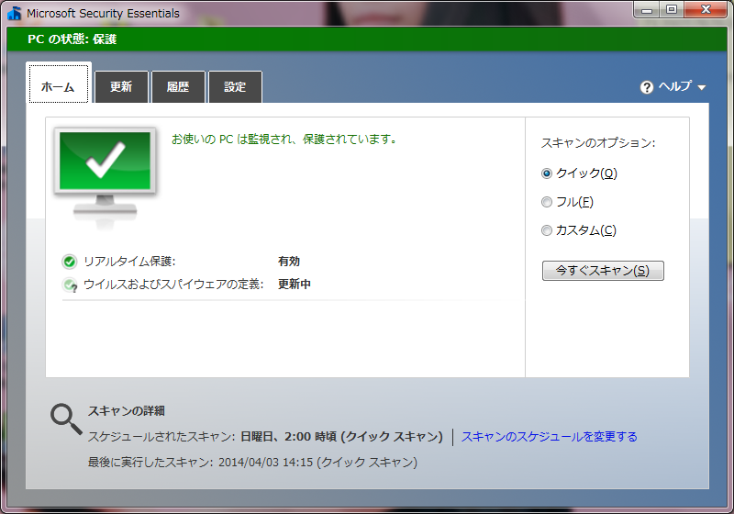Click the green protected monitor status icon
The height and width of the screenshot is (514, 734).
point(105,178)
